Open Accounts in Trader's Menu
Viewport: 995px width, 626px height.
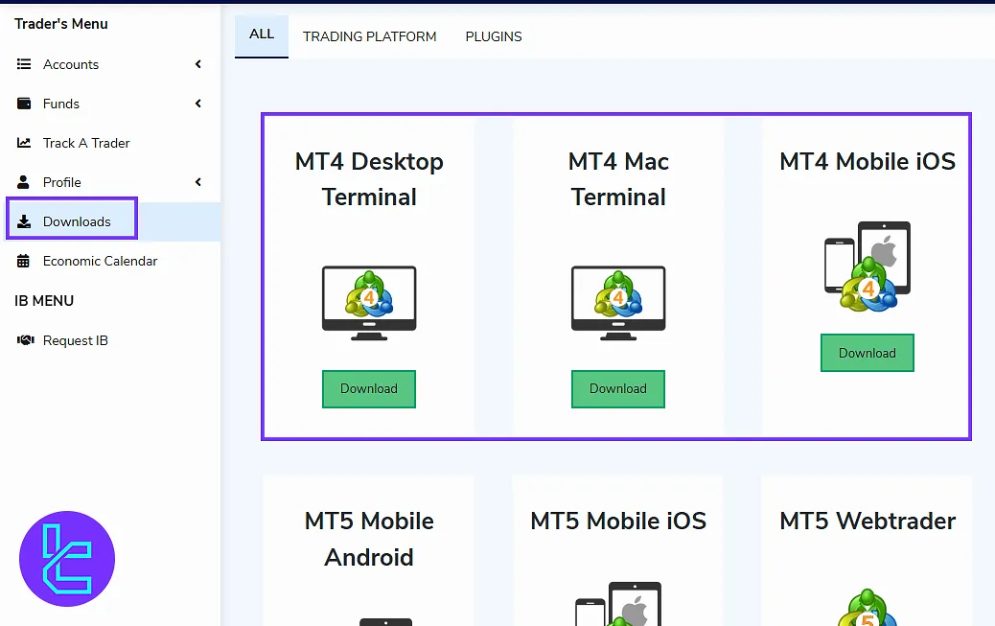coord(110,64)
